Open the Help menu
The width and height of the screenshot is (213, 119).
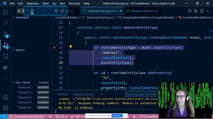click(87, 4)
